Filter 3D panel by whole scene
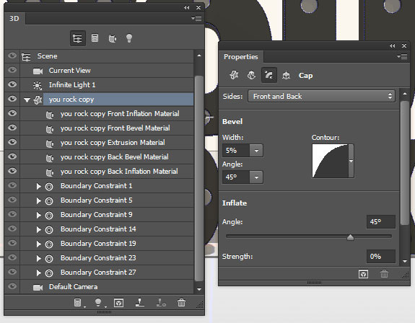Screen dimensions: 415x323 point(77,39)
